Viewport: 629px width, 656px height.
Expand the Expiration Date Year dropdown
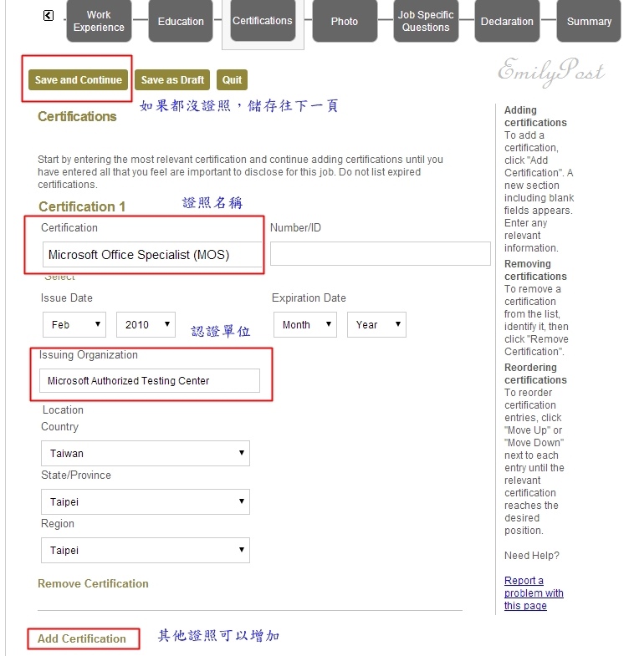[376, 324]
